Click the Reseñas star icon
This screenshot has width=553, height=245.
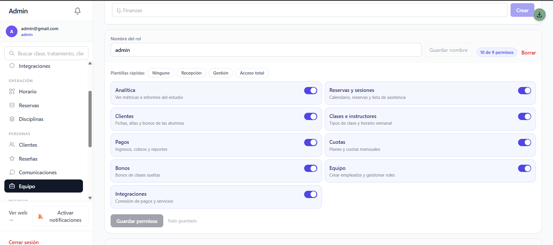pyautogui.click(x=12, y=158)
